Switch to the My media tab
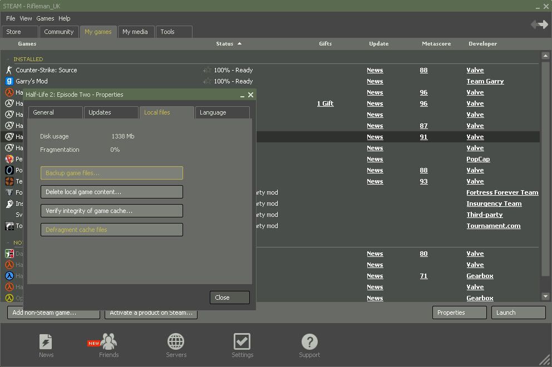The width and height of the screenshot is (552, 367). click(x=136, y=32)
